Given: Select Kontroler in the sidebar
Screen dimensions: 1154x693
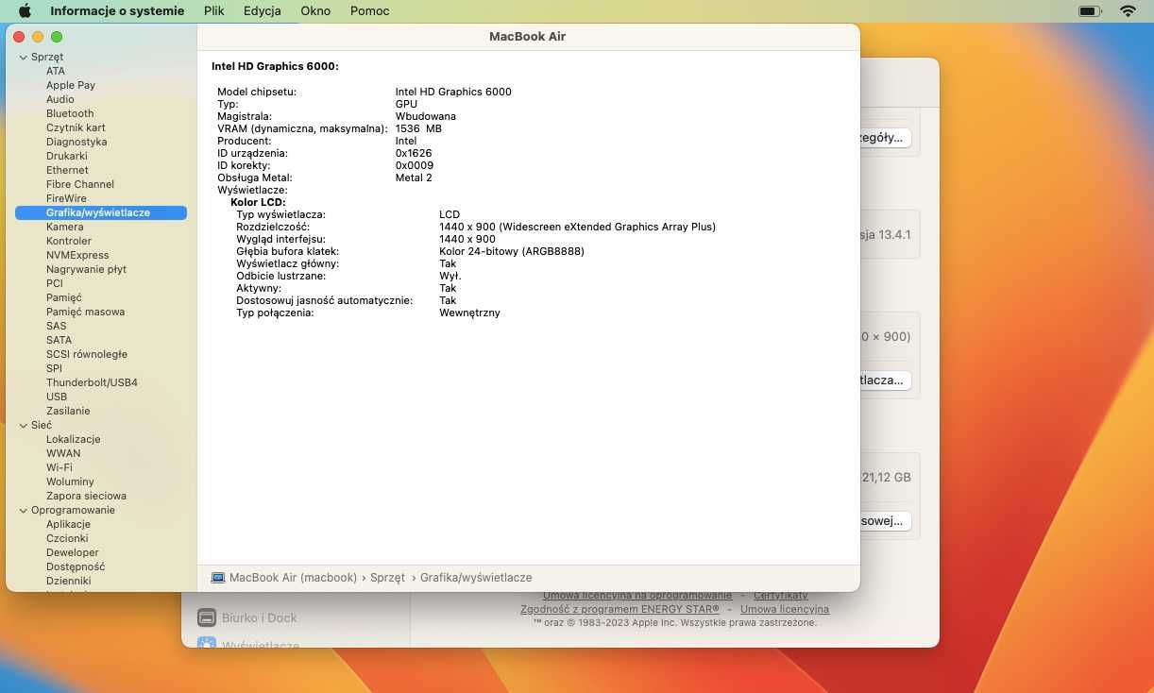Looking at the screenshot, I should 69,241.
